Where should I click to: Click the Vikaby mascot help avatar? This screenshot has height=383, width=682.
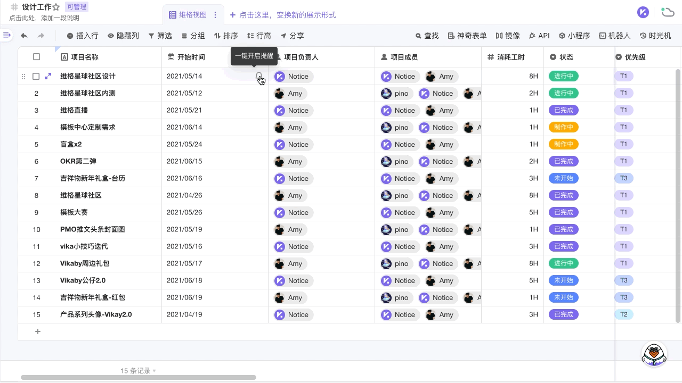tap(654, 354)
